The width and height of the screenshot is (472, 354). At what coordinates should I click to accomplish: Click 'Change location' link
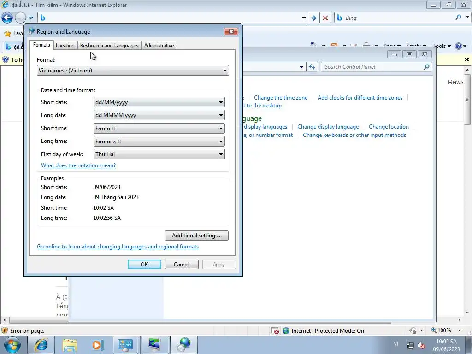[x=389, y=127]
